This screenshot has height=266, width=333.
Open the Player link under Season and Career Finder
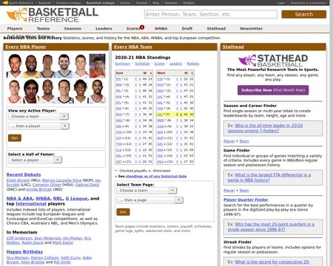[229, 141]
